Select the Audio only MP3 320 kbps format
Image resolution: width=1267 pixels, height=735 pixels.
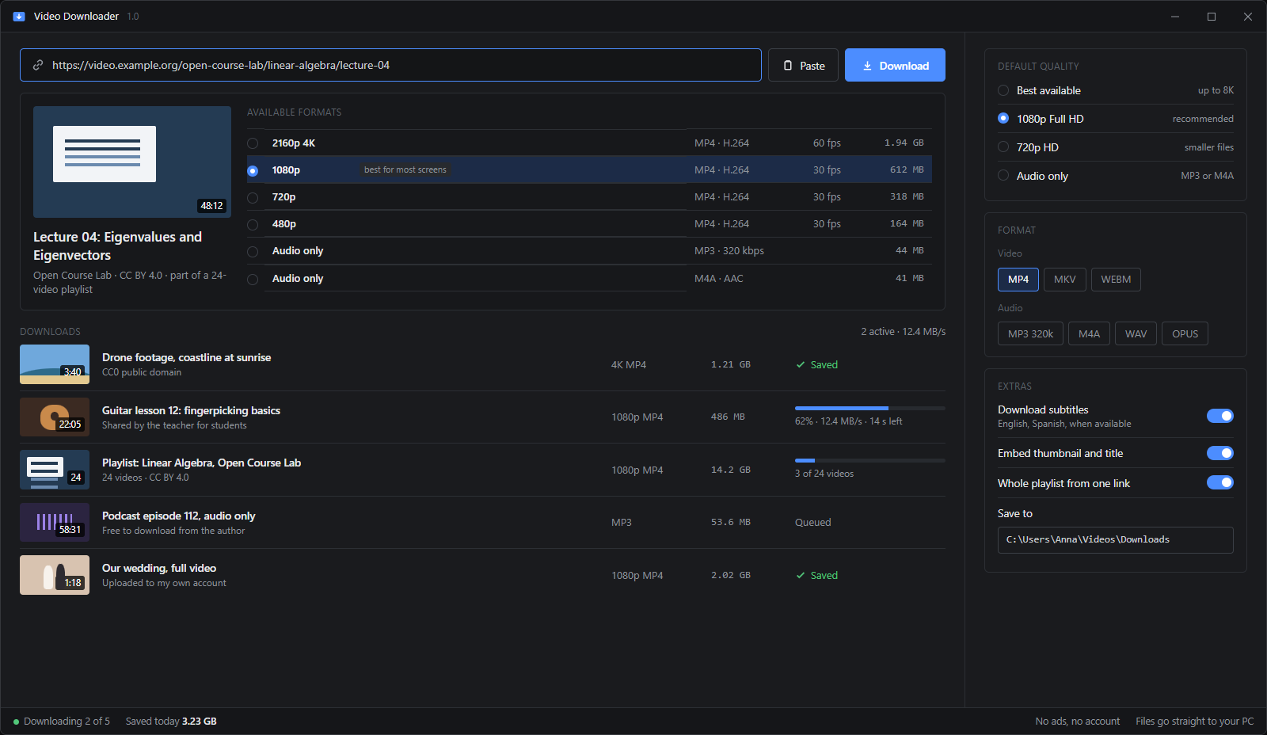point(589,251)
